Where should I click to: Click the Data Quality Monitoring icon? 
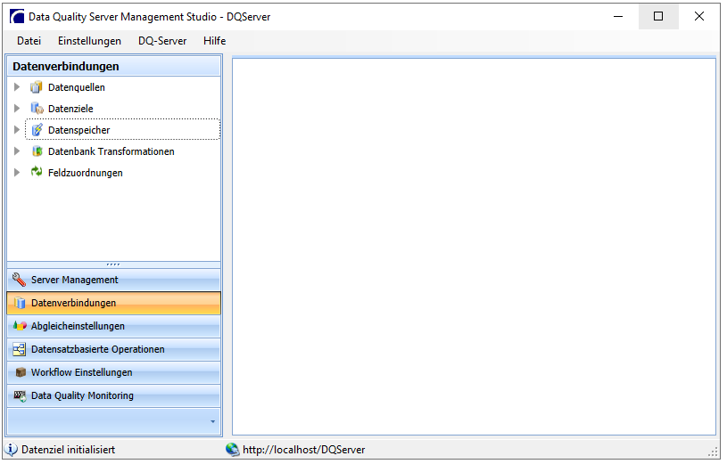(x=20, y=395)
